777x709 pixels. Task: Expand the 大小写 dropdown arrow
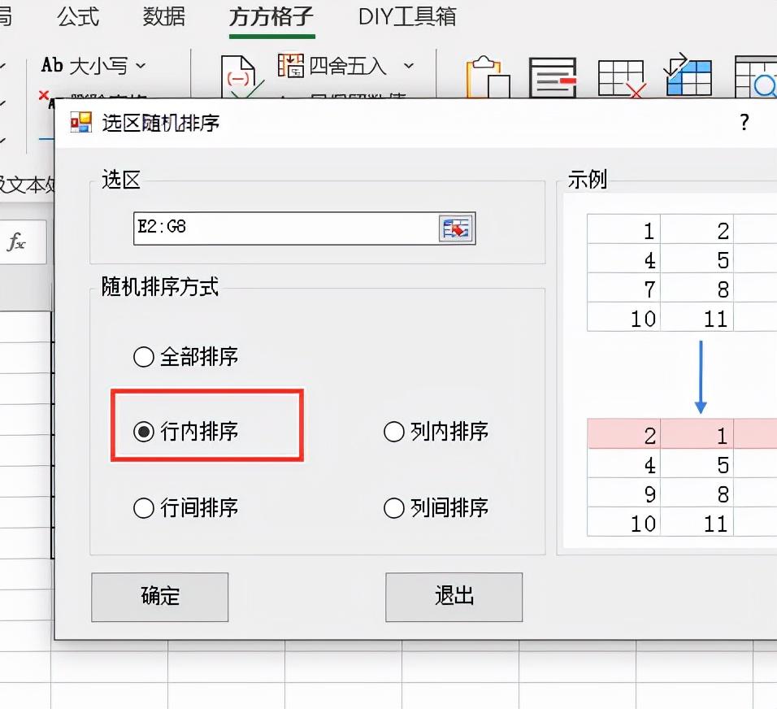coord(141,66)
